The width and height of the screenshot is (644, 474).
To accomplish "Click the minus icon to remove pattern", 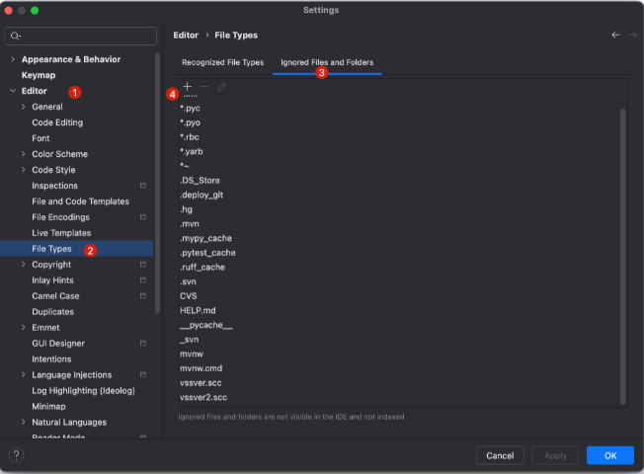I will [x=204, y=87].
